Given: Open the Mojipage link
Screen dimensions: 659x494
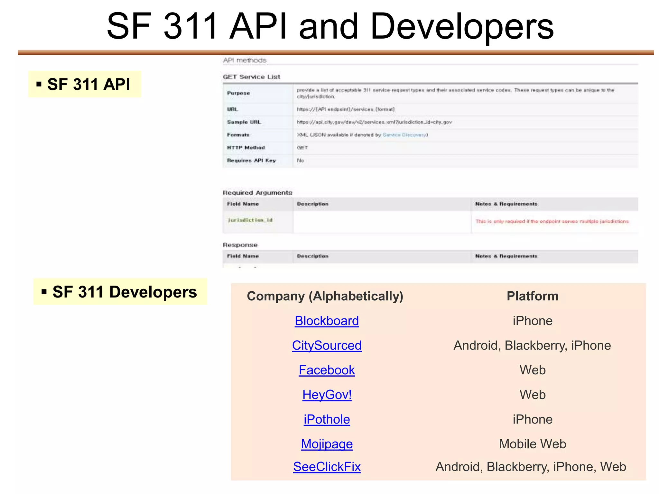Looking at the screenshot, I should click(x=327, y=444).
